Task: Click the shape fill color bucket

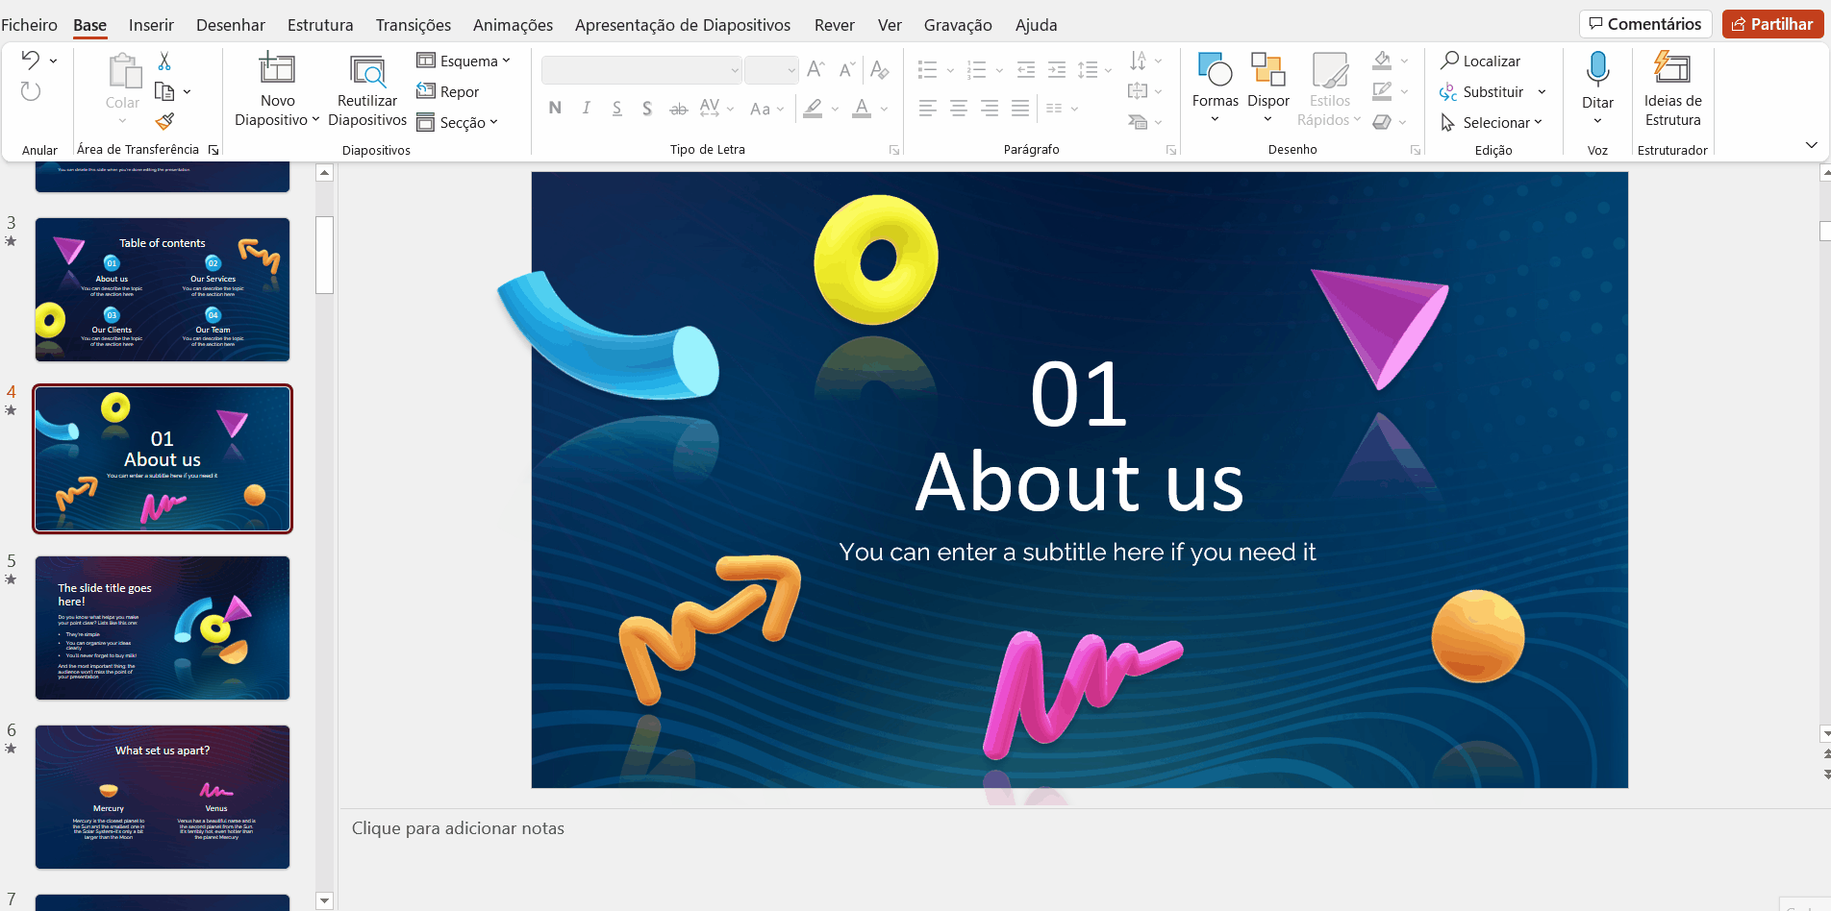Action: [1382, 61]
